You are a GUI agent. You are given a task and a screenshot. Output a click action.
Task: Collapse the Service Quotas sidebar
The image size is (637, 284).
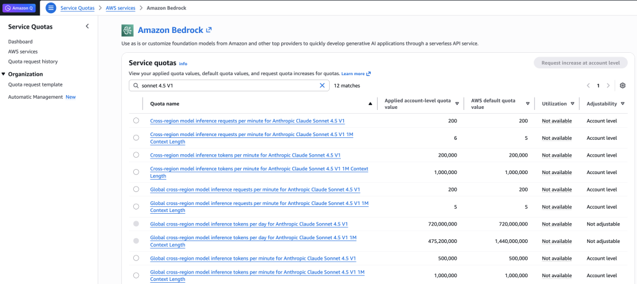coord(87,26)
